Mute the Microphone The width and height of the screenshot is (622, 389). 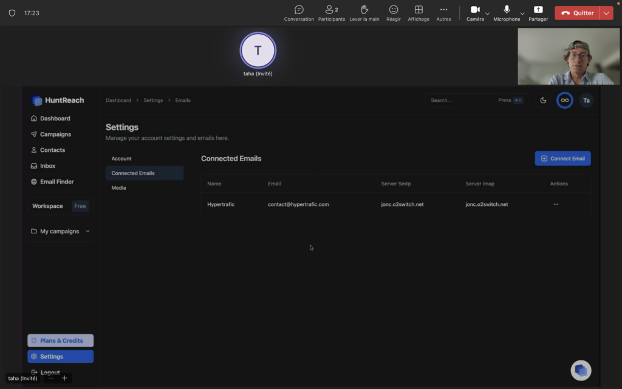coord(507,10)
